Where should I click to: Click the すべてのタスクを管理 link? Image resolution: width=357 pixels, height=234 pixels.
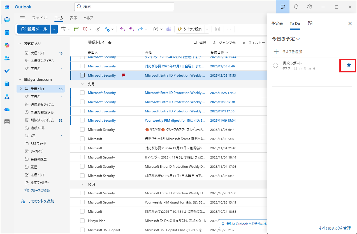pyautogui.click(x=335, y=228)
